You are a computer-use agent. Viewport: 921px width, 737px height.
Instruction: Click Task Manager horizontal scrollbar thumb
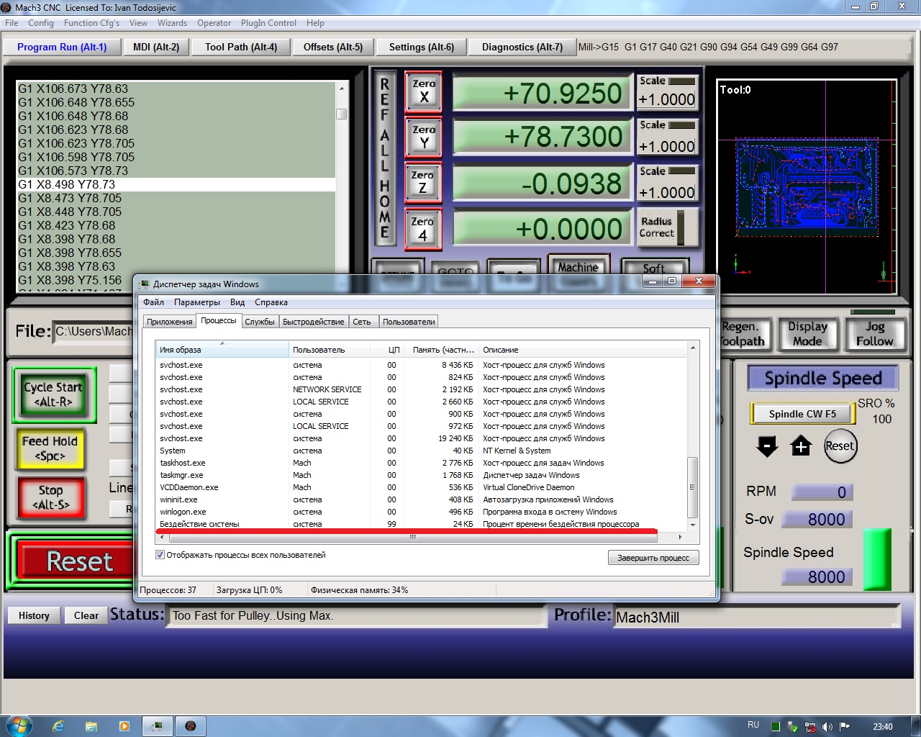point(413,537)
